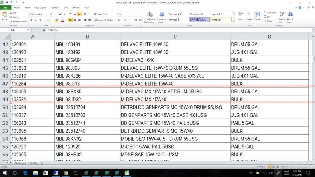315x177 pixels.
Task: Move the zoom slider in status bar
Action: click(304, 167)
